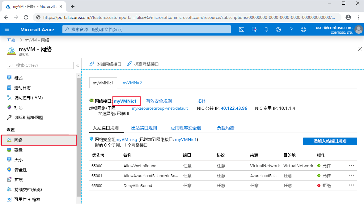Open myResourceGroup-vnet/default link

(160, 108)
